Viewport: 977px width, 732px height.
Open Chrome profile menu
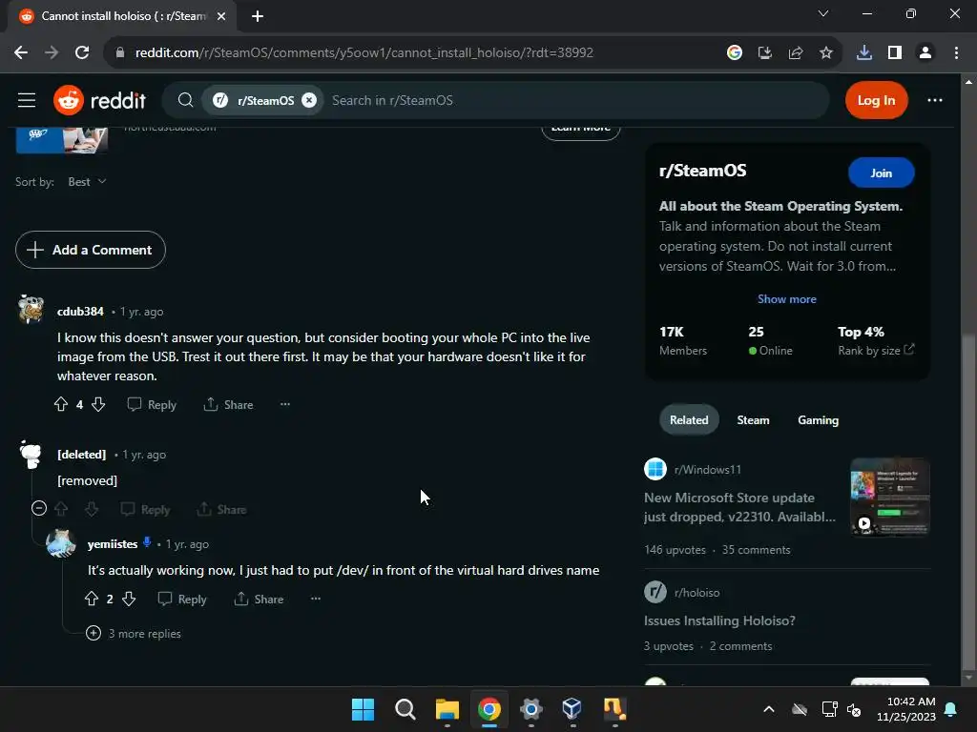pos(925,53)
